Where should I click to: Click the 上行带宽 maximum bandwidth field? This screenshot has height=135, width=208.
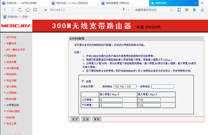click(x=156, y=100)
